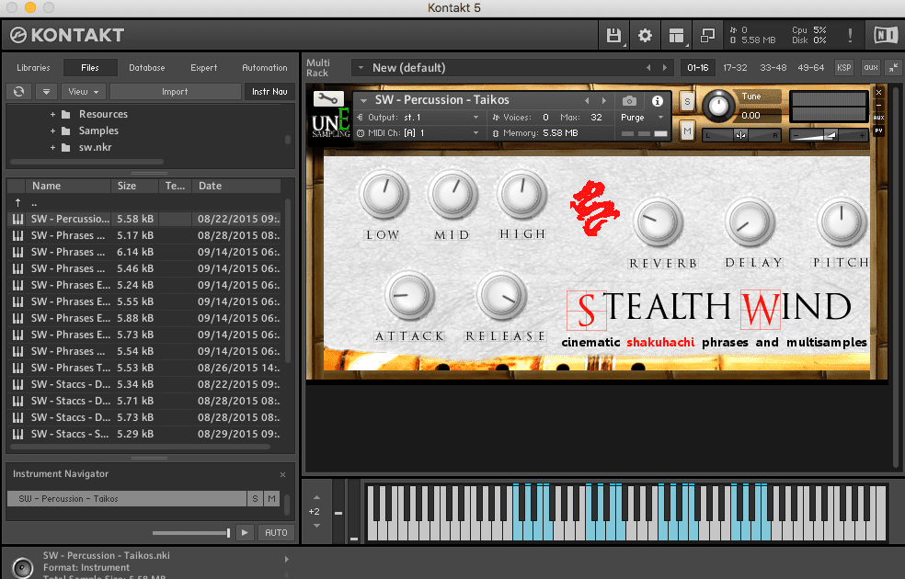The width and height of the screenshot is (905, 579).
Task: Show instrument info icon
Action: pos(657,101)
